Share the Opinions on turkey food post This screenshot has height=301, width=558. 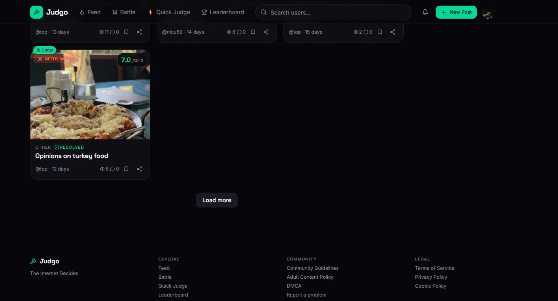pyautogui.click(x=139, y=169)
